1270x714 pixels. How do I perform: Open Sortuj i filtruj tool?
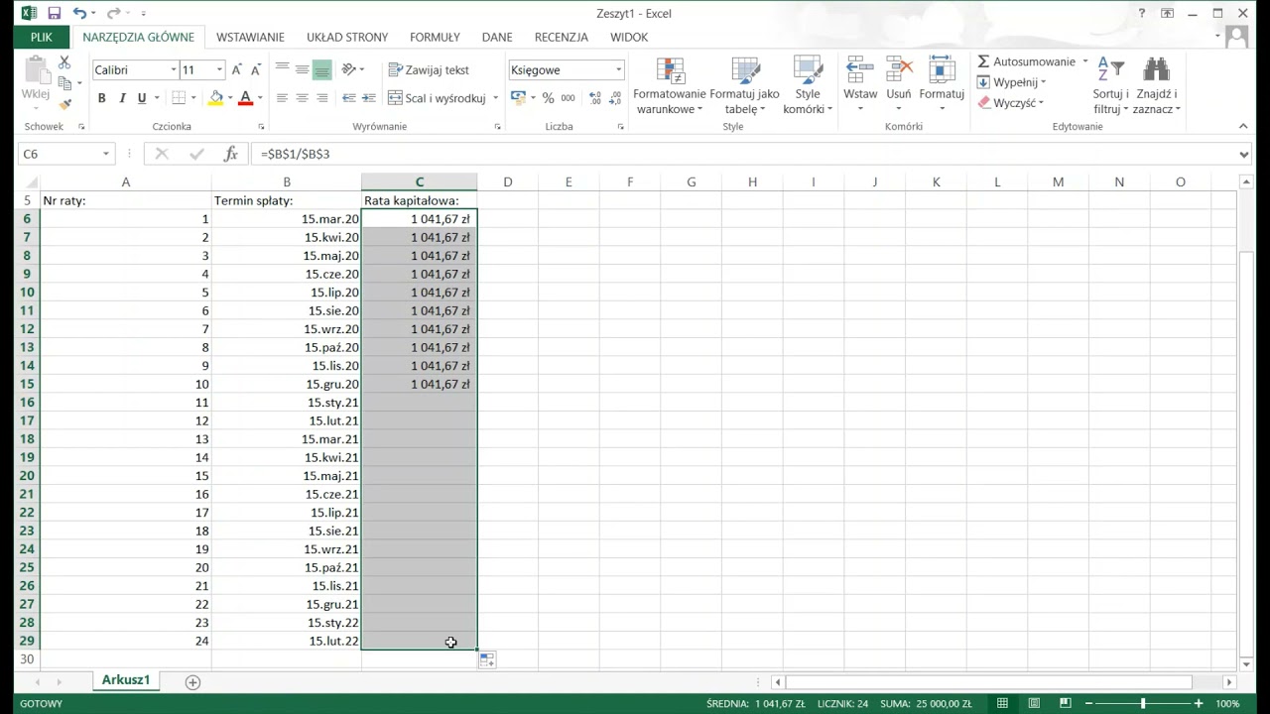click(x=1110, y=86)
